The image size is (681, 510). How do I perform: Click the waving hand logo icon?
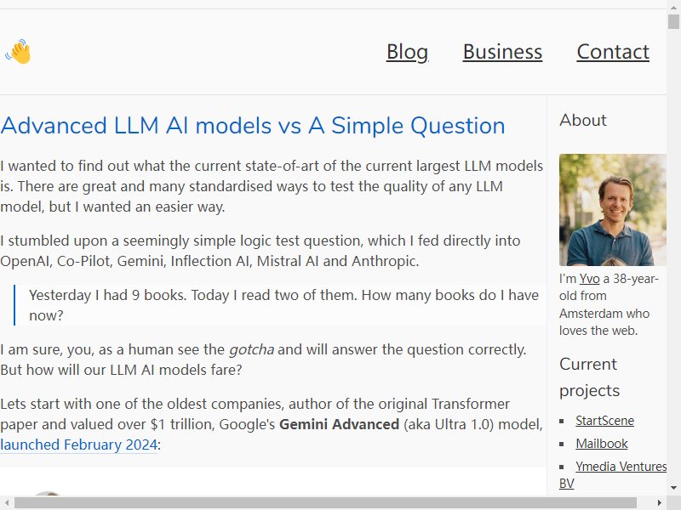(18, 52)
